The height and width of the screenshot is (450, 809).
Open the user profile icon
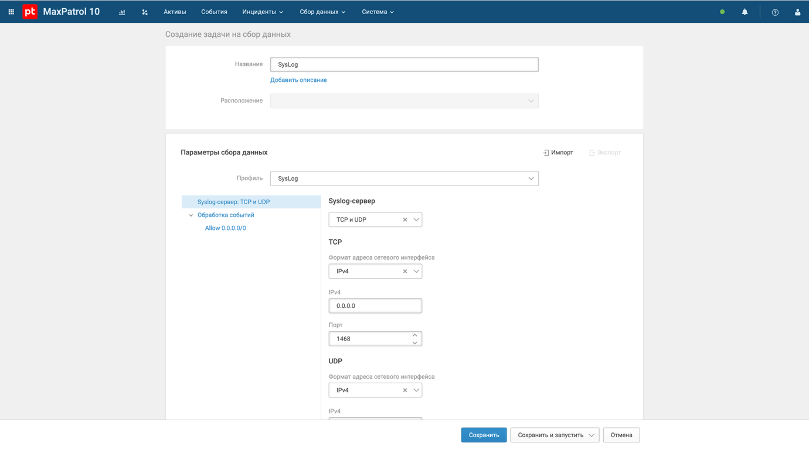[x=797, y=12]
